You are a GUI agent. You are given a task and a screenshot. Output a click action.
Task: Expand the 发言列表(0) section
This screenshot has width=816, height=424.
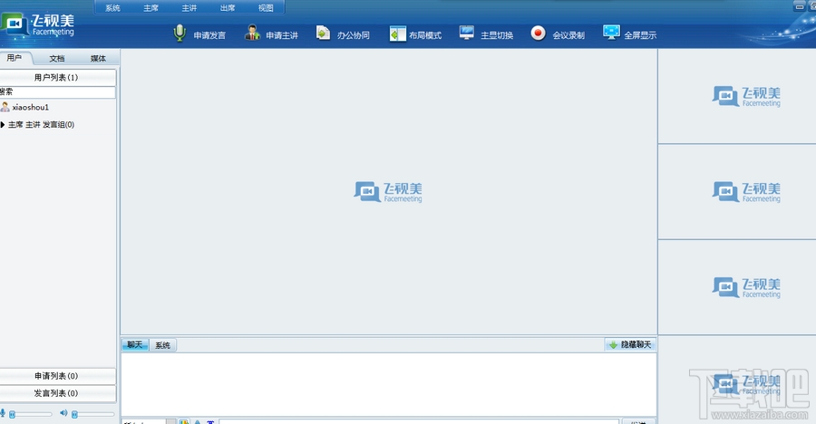click(57, 393)
